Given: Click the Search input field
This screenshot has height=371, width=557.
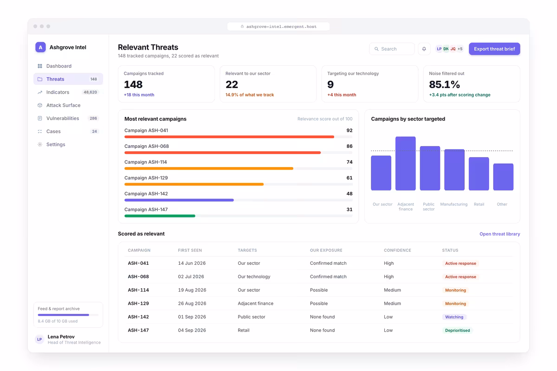Looking at the screenshot, I should 392,49.
